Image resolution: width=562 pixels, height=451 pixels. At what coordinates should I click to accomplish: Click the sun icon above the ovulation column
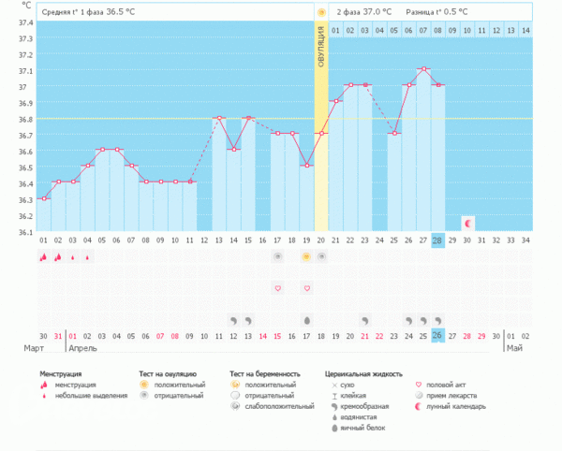[321, 12]
